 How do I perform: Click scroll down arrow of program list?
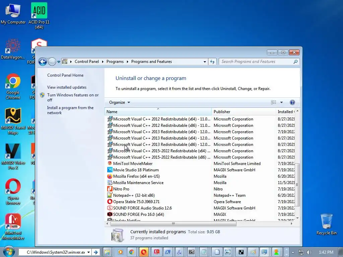click(x=297, y=218)
